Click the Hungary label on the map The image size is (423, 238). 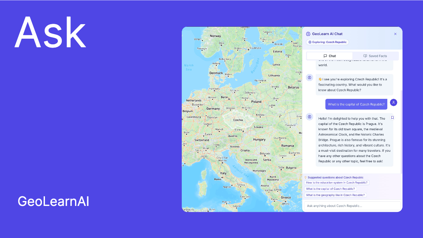tap(259, 139)
